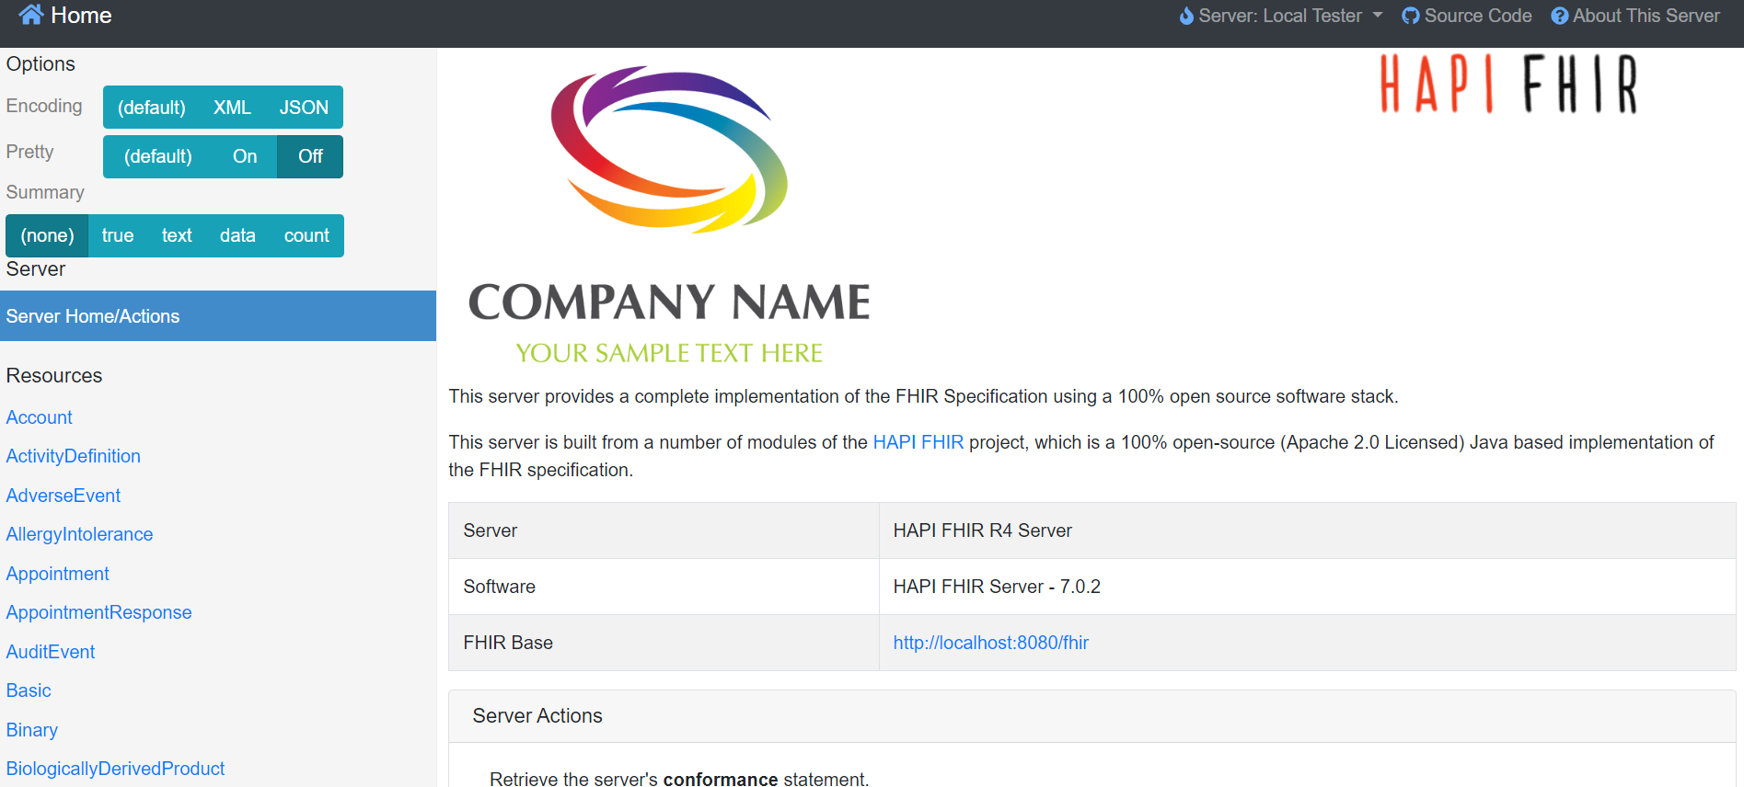Select Pretty (default) option

coord(158,156)
